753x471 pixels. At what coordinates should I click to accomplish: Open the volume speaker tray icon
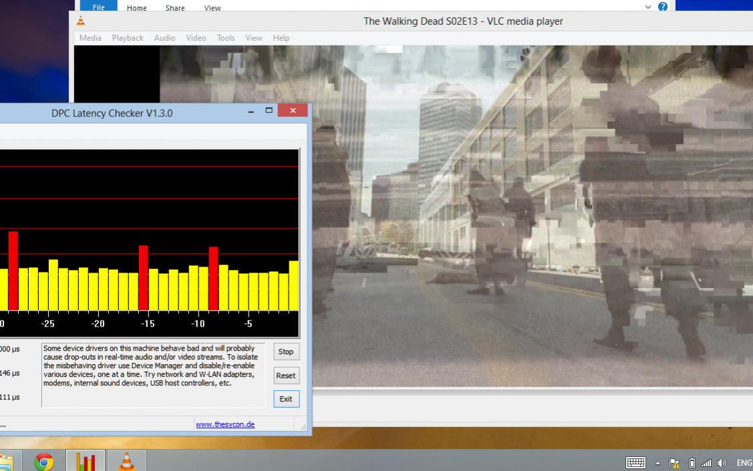722,463
